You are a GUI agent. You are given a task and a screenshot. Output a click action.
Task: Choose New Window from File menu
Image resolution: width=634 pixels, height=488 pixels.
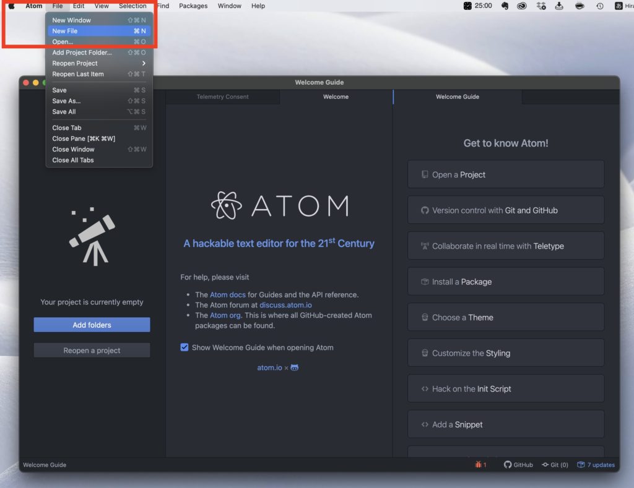(99, 20)
